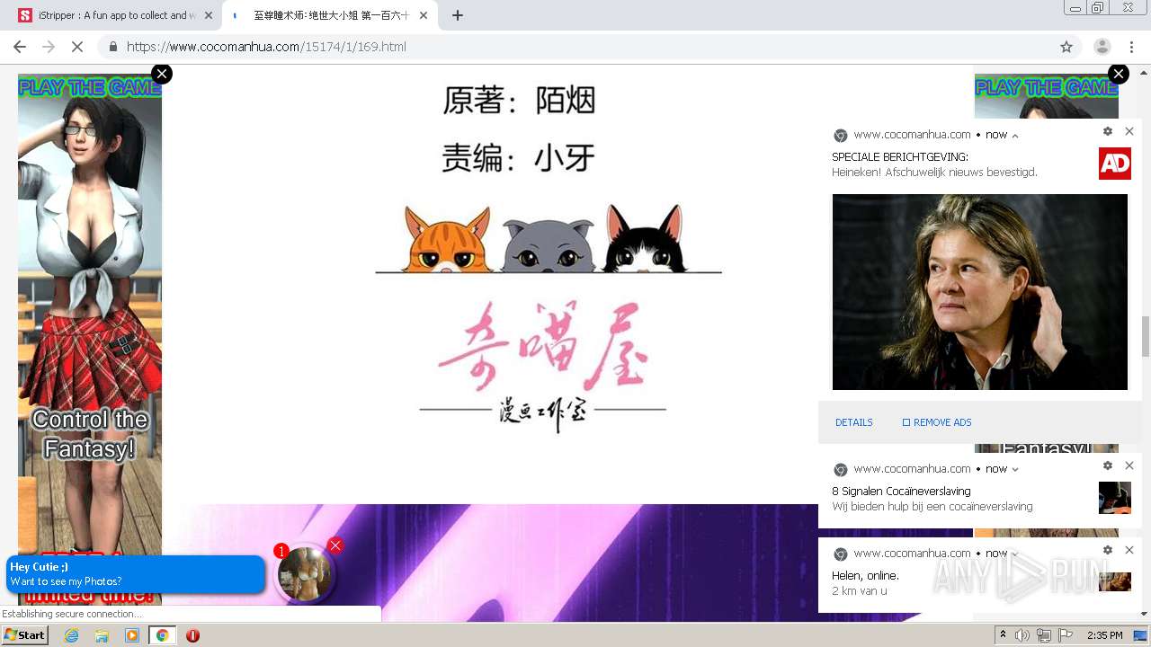Click the address bar URL

266,47
